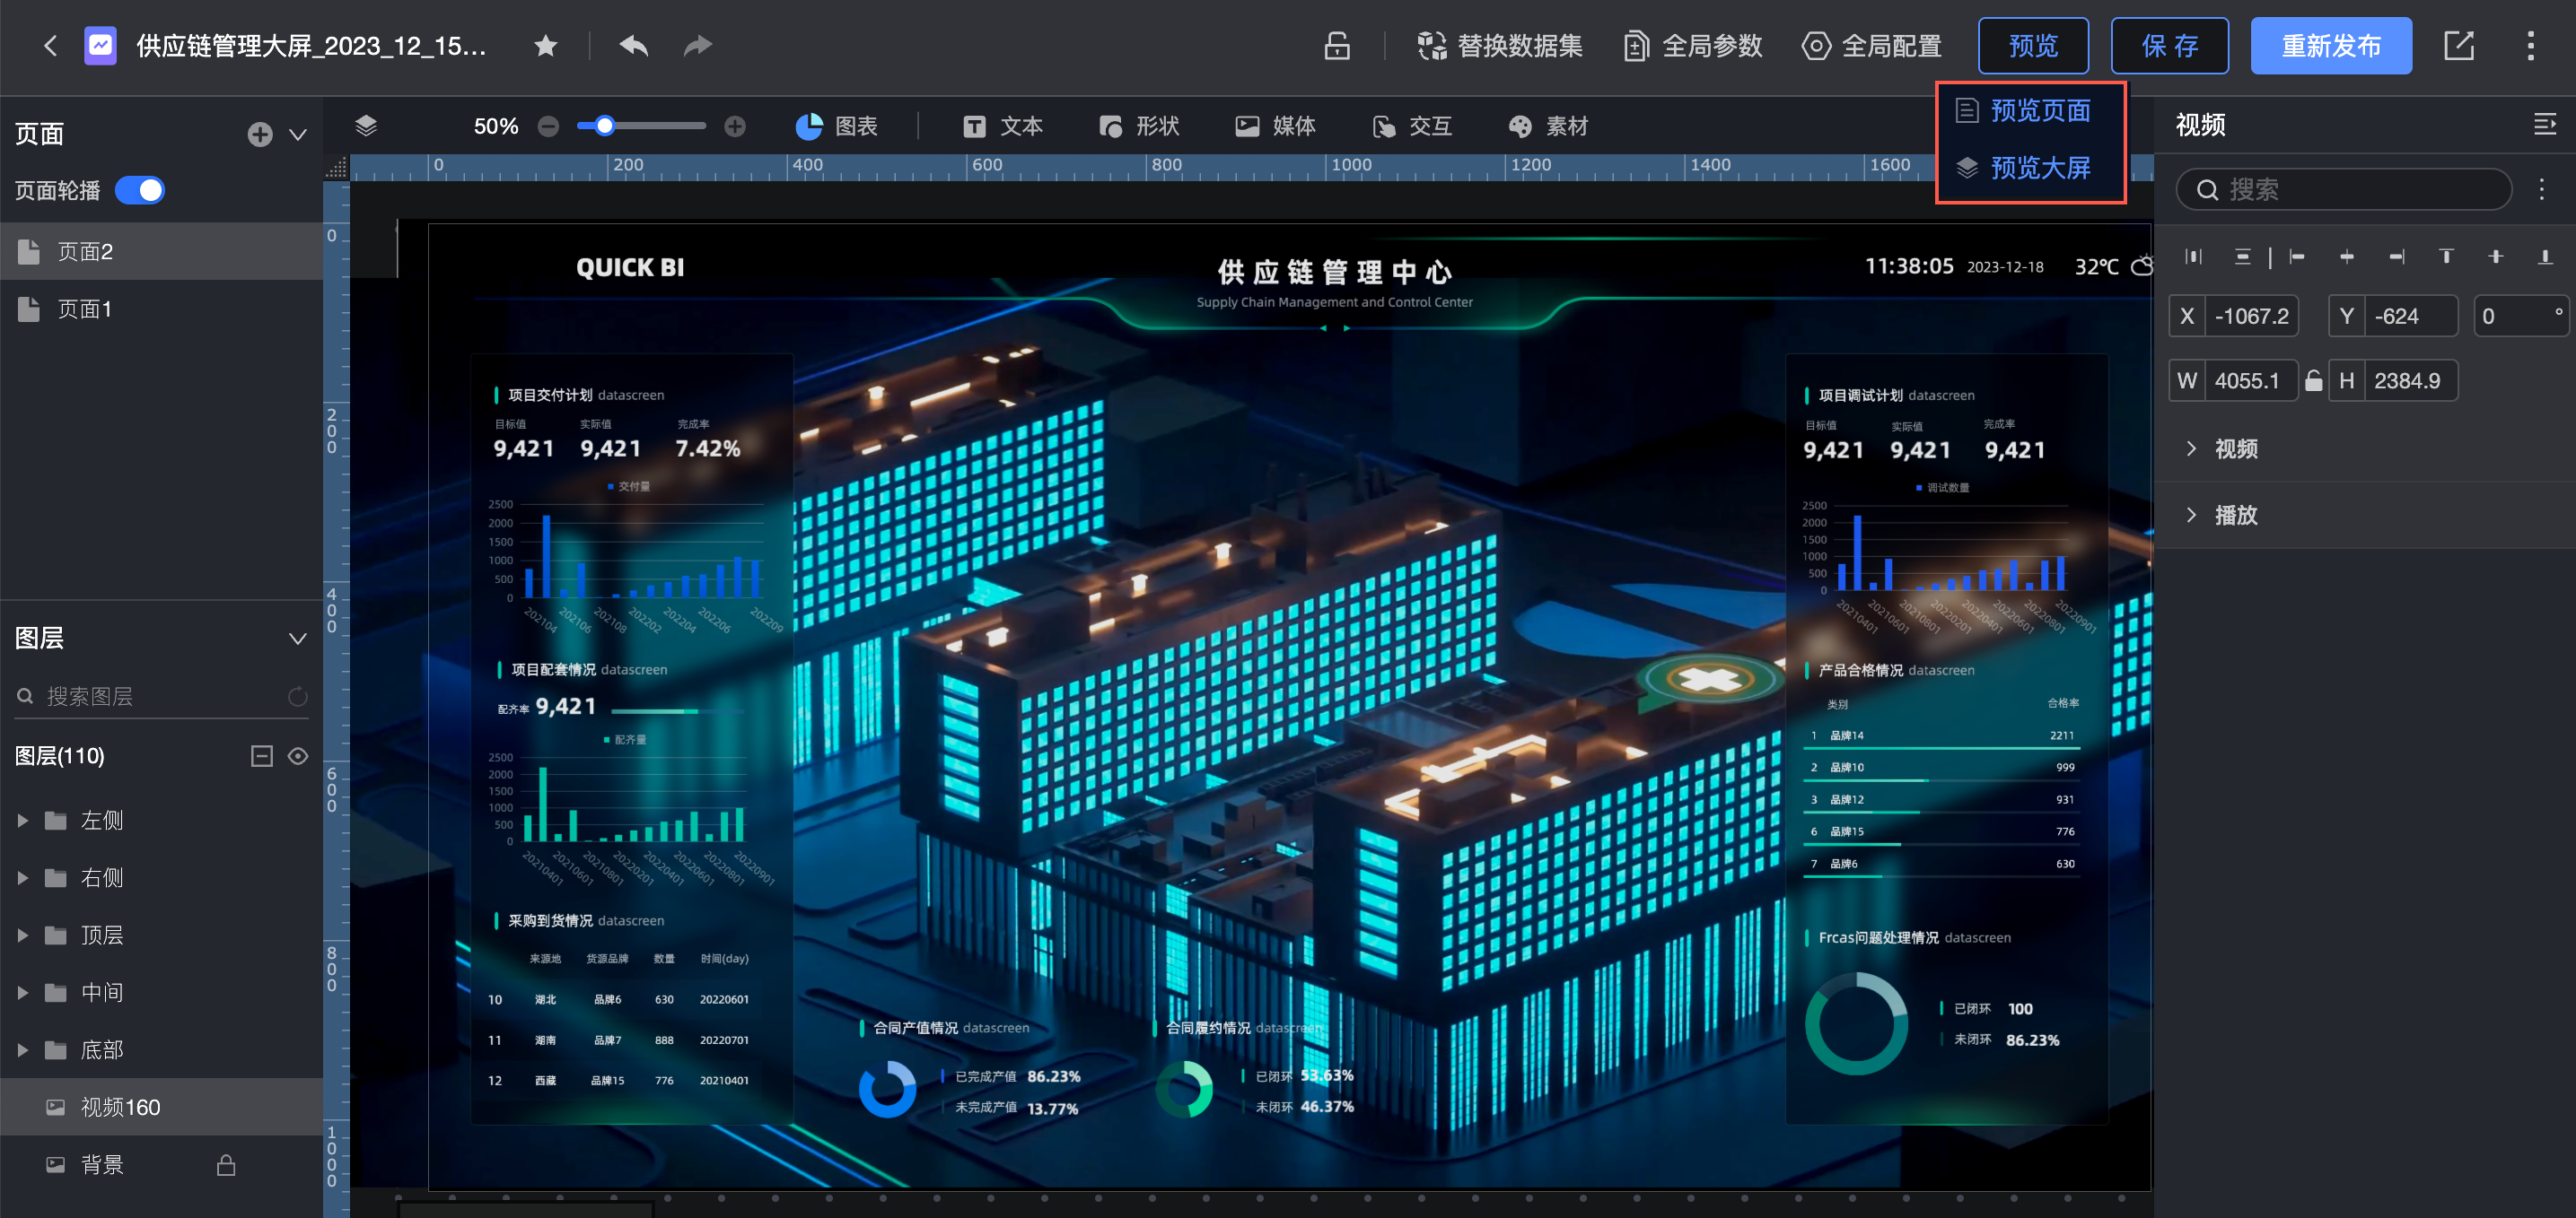
Task: Open the 媒体 media components menu
Action: tap(1275, 126)
